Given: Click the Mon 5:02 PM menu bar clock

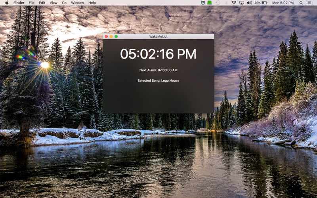Looking at the screenshot, I should (283, 3).
